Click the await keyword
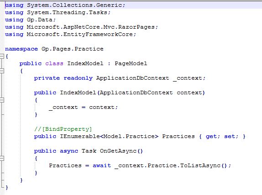This screenshot has width=262, height=195. (102, 165)
